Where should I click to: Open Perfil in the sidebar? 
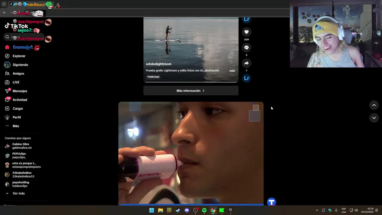coord(17,117)
